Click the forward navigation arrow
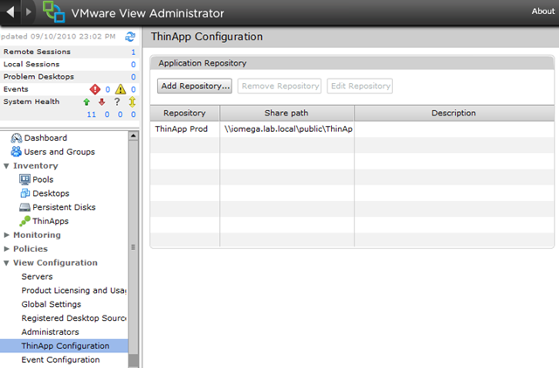Image resolution: width=559 pixels, height=368 pixels. (29, 11)
